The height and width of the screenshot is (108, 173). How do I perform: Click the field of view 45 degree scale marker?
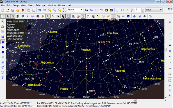[x=170, y=57]
